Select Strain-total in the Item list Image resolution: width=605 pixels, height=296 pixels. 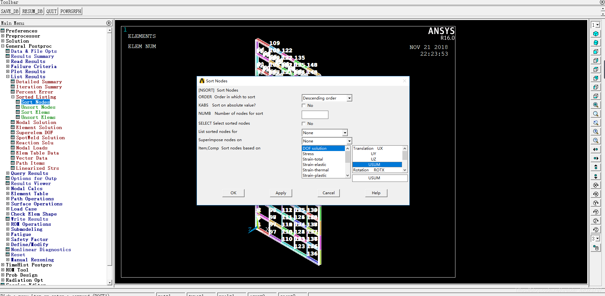pos(323,159)
